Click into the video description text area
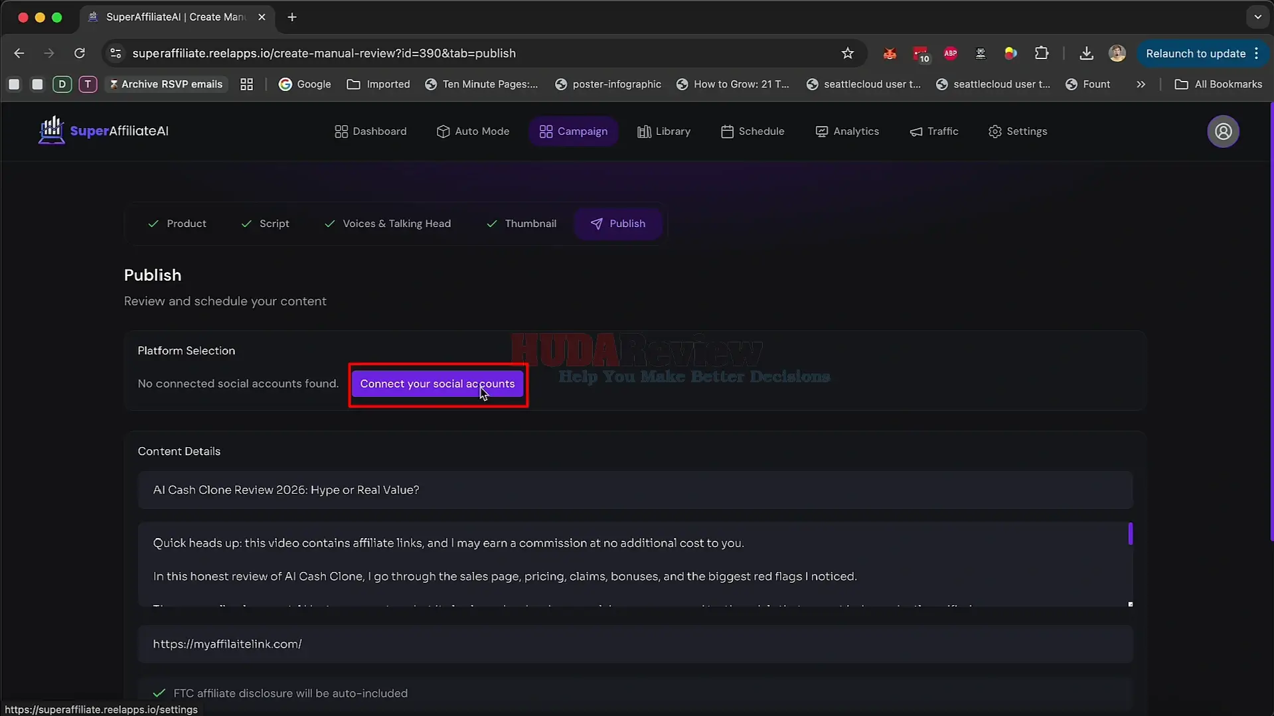 click(x=635, y=563)
